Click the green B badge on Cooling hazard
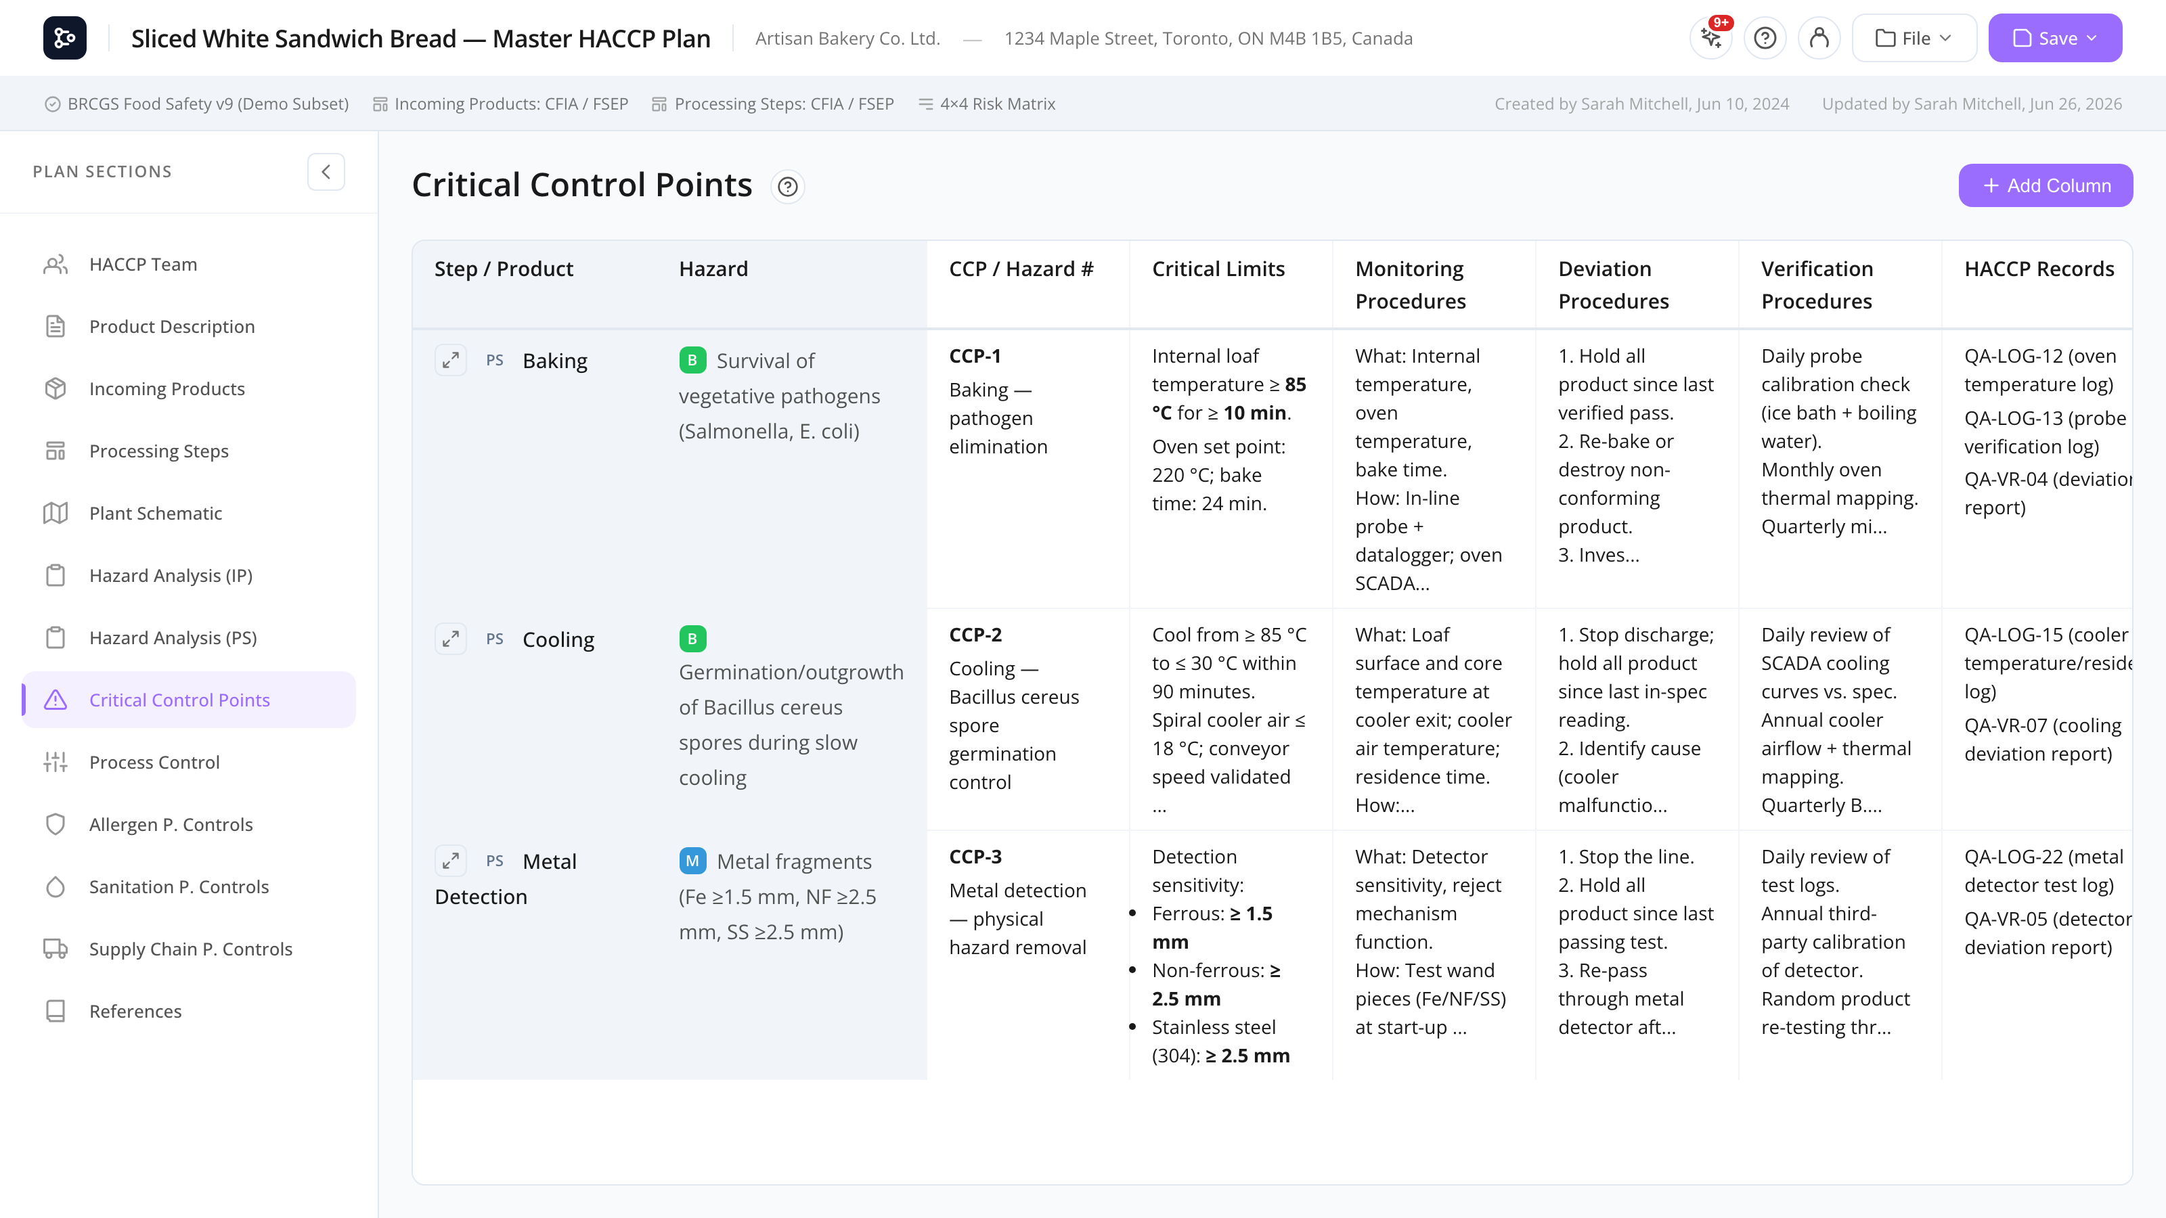 (692, 639)
